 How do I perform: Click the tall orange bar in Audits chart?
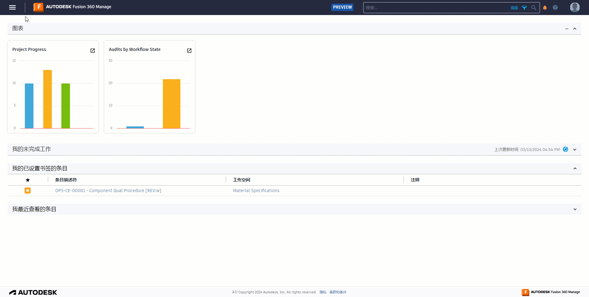171,104
